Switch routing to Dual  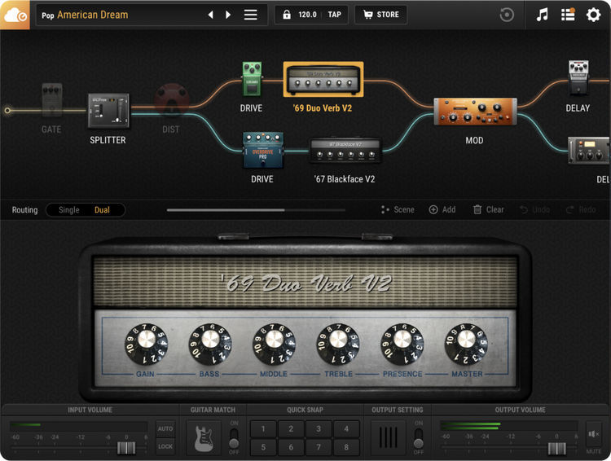point(102,210)
